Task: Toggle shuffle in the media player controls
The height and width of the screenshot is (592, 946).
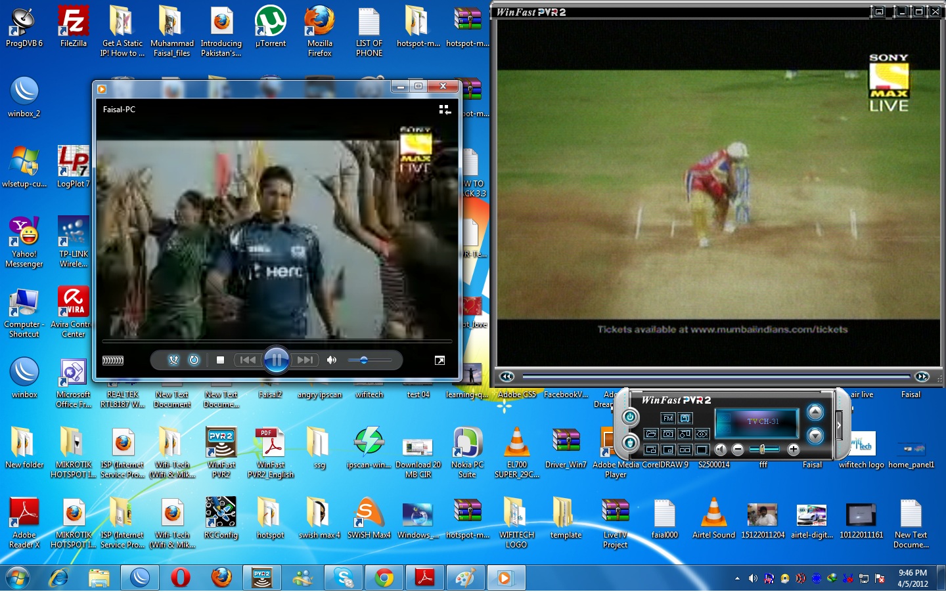Action: pyautogui.click(x=173, y=360)
